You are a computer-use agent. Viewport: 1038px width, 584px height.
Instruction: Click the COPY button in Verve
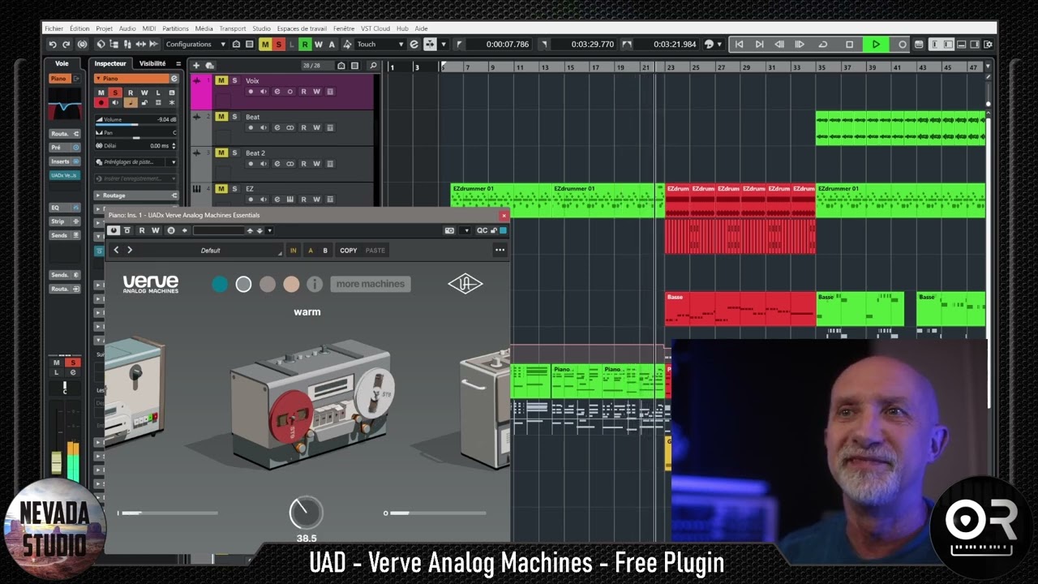[x=349, y=251]
